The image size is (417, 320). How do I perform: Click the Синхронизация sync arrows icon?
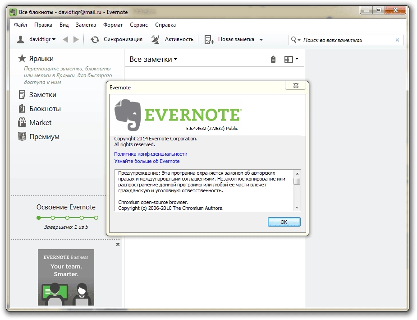click(x=95, y=40)
